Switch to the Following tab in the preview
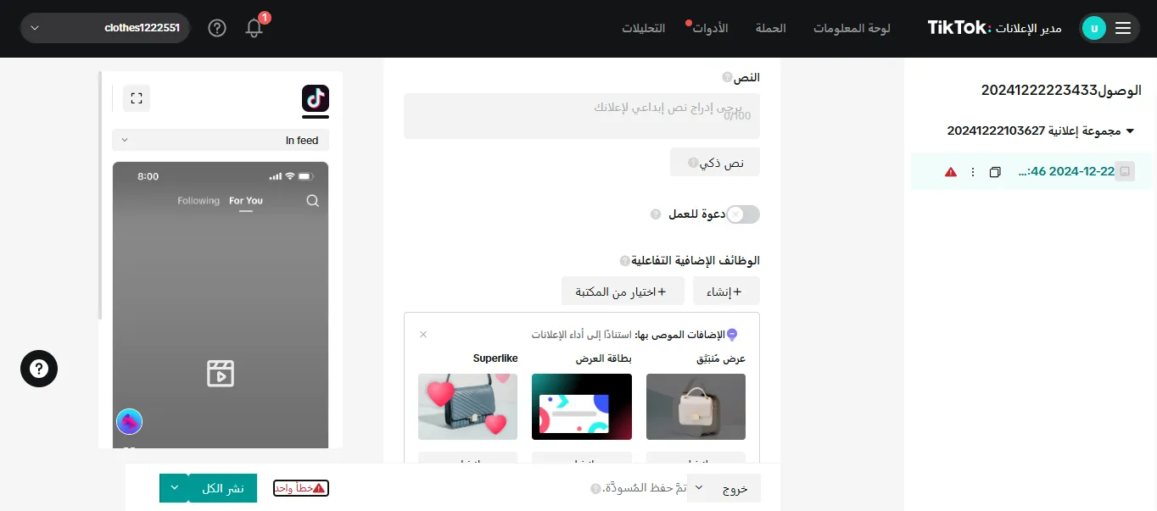The width and height of the screenshot is (1157, 511). coord(198,201)
